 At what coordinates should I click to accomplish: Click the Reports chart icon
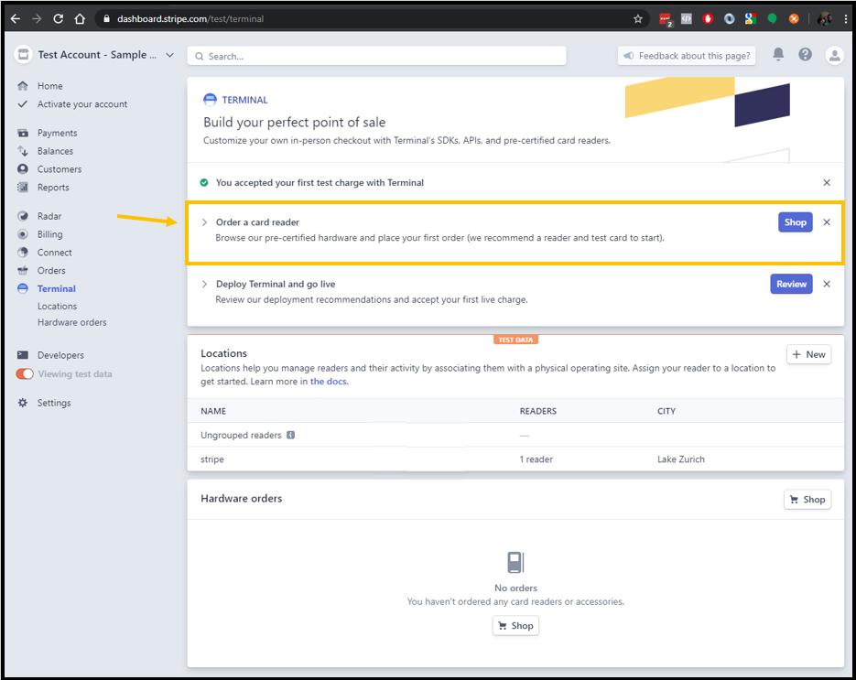click(22, 188)
